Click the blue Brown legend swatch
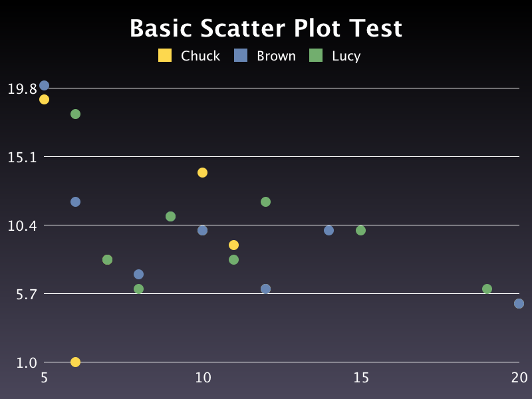The width and height of the screenshot is (532, 399). pyautogui.click(x=241, y=56)
